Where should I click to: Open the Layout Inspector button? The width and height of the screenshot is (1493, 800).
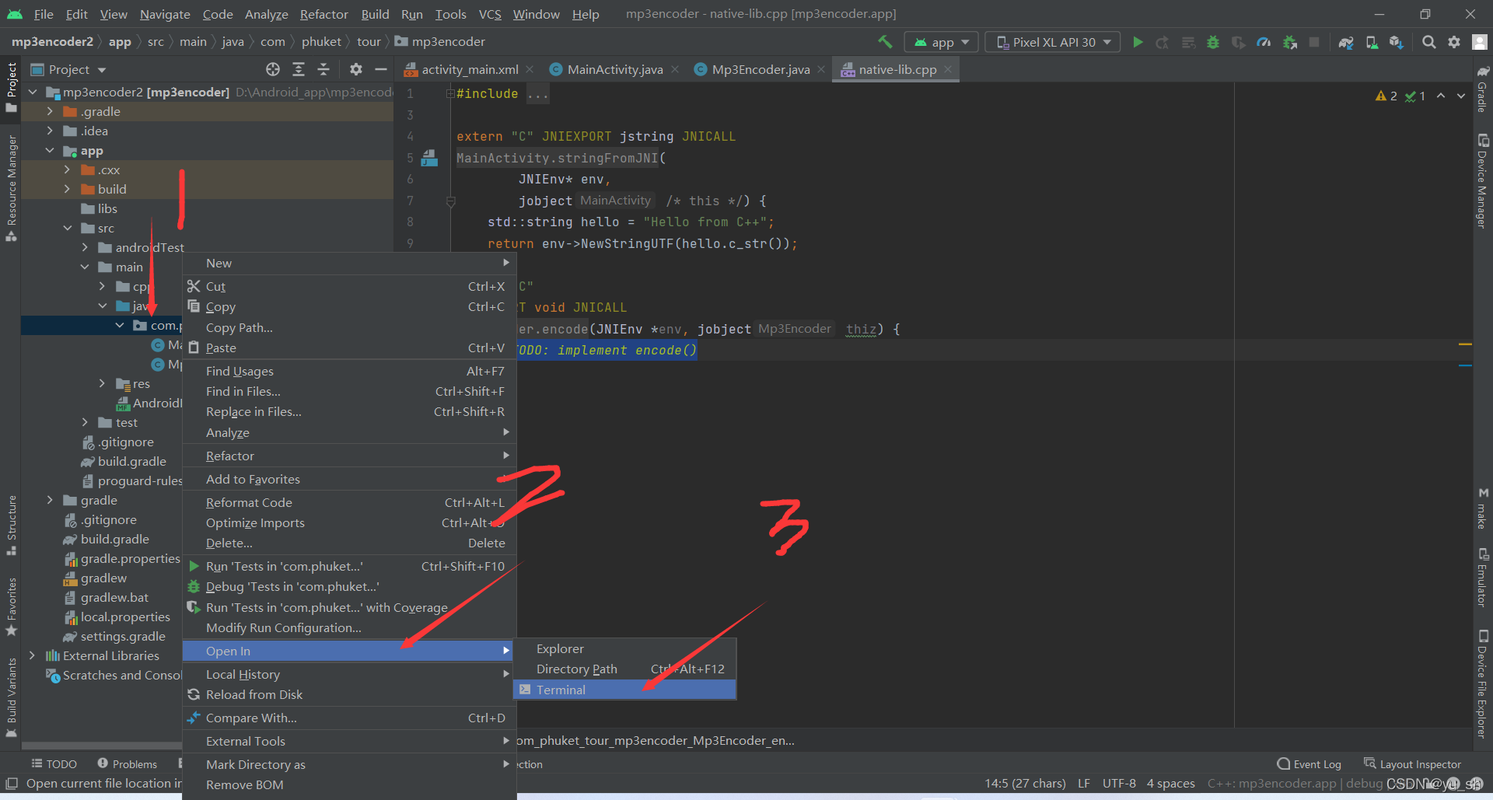(x=1412, y=763)
